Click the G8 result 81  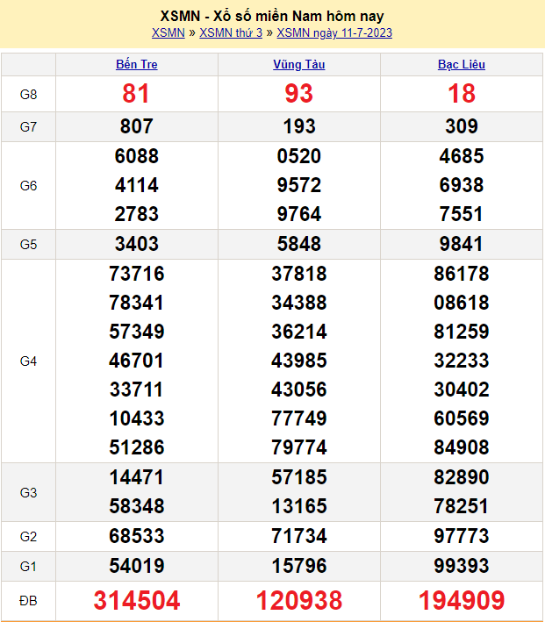coord(137,94)
